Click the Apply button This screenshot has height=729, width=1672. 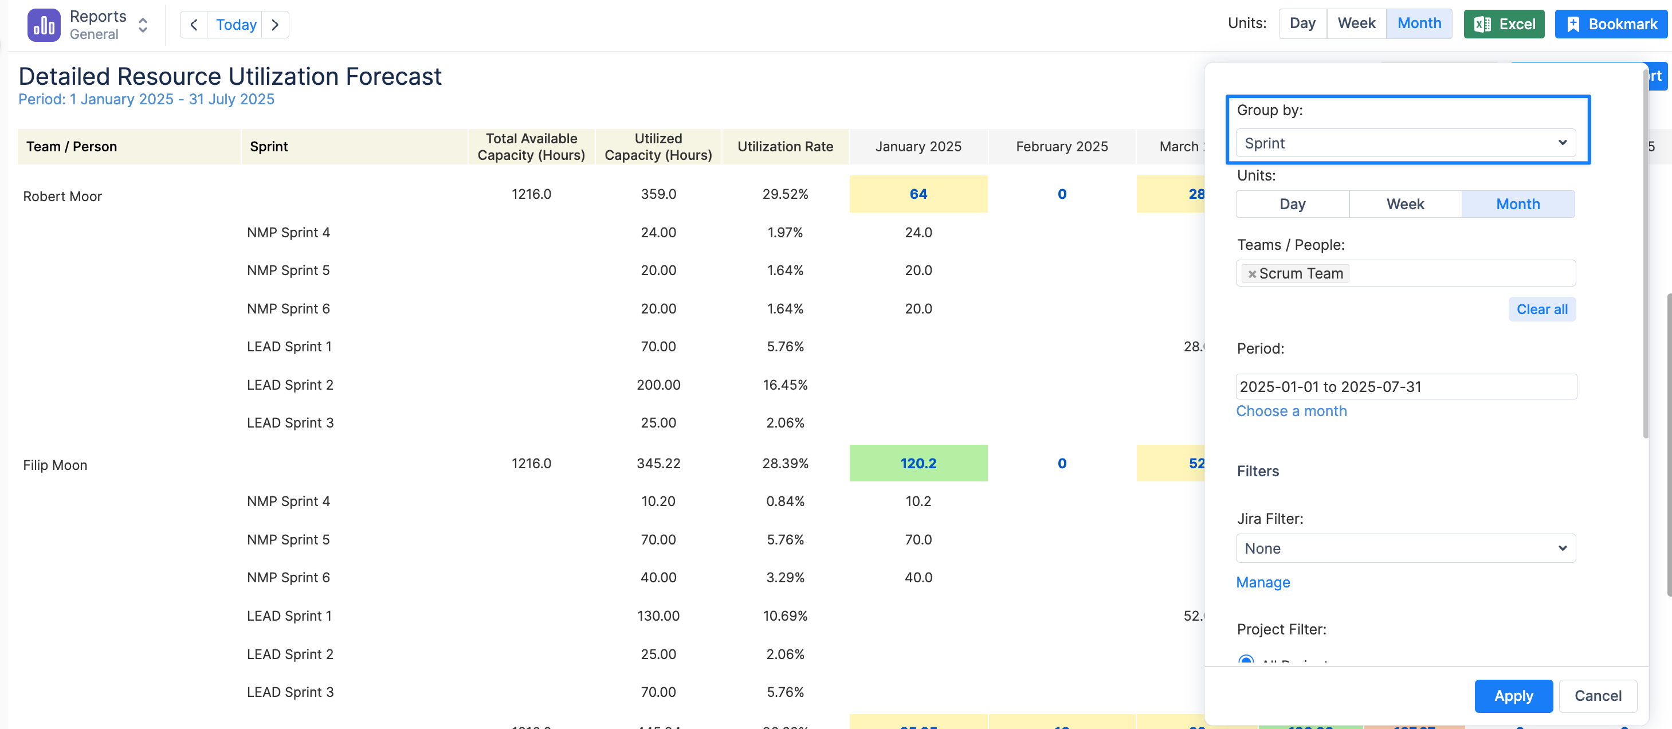coord(1513,696)
